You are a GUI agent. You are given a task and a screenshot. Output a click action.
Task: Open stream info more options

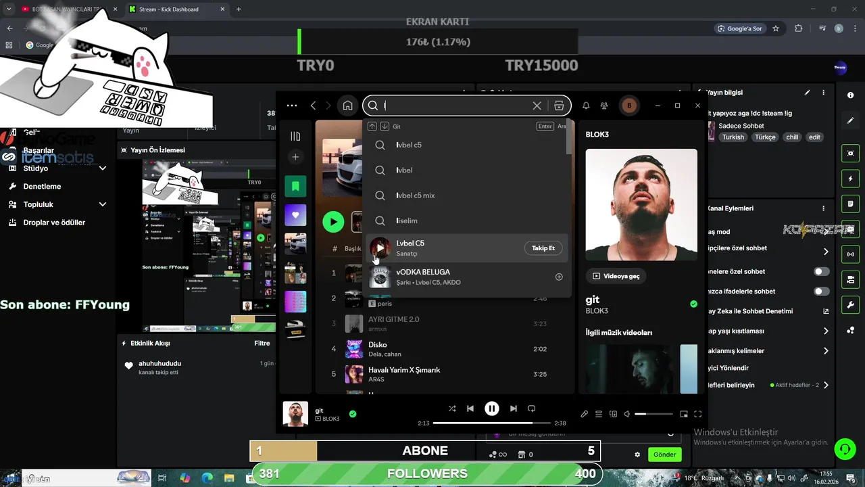(823, 93)
